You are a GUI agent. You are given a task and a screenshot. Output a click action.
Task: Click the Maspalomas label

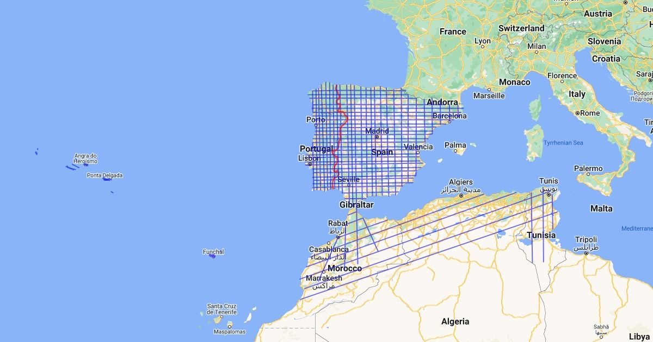point(230,332)
